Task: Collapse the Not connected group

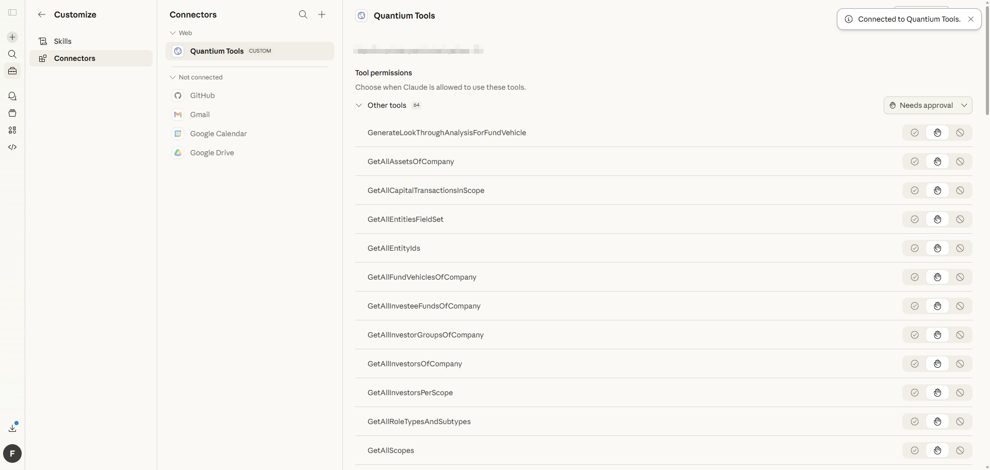Action: point(196,77)
